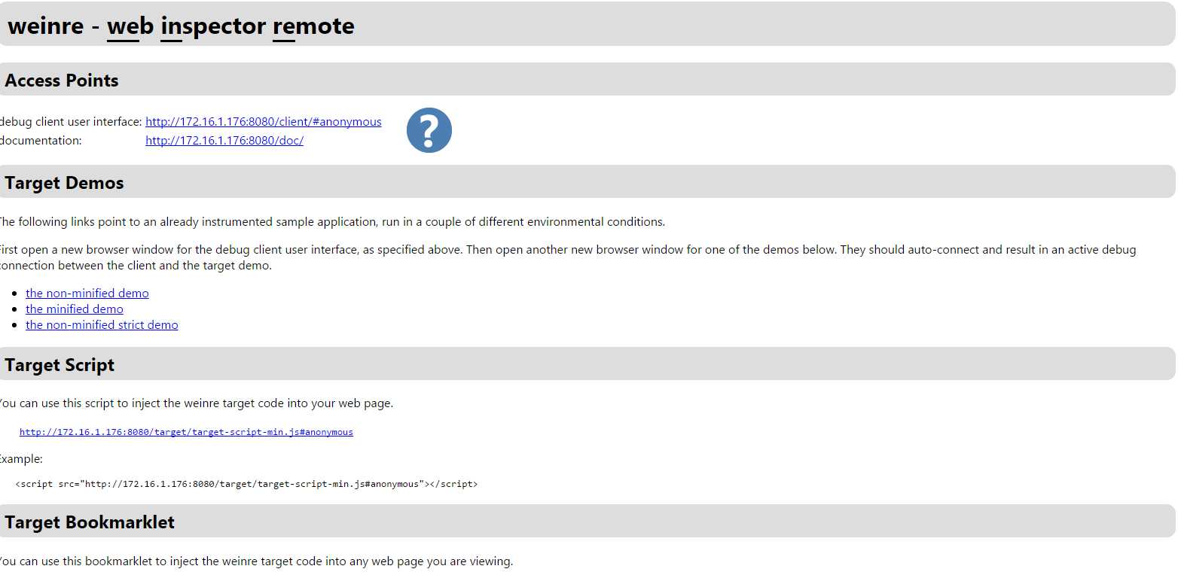1178x575 pixels.
Task: Open the minified demo link
Action: pyautogui.click(x=75, y=309)
